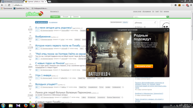
Task: Open the Свежее tab
Action: point(76,17)
